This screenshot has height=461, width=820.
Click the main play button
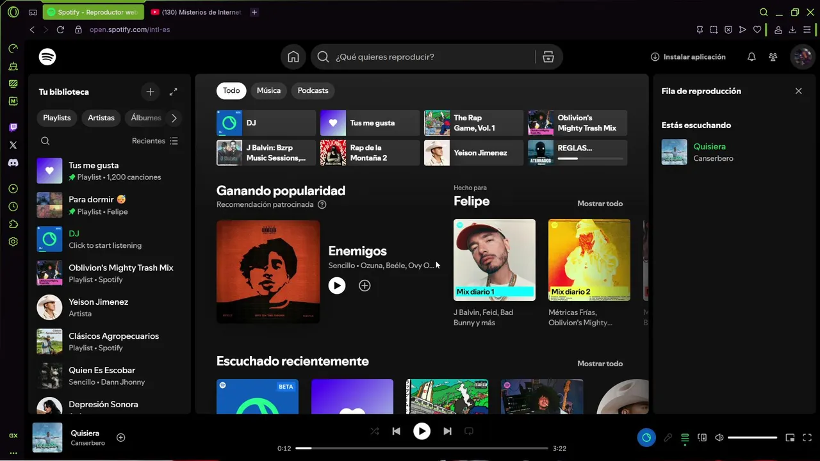(422, 432)
